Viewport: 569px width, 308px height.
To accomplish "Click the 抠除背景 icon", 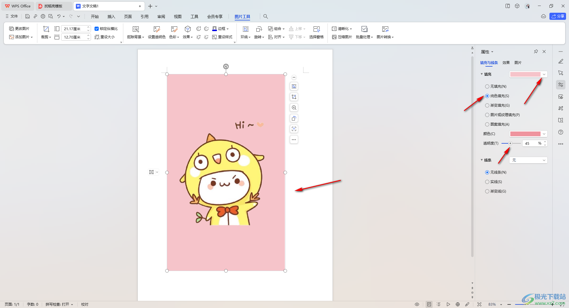I will pos(136,29).
